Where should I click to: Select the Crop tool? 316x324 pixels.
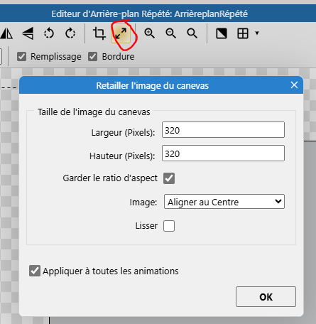click(x=99, y=33)
